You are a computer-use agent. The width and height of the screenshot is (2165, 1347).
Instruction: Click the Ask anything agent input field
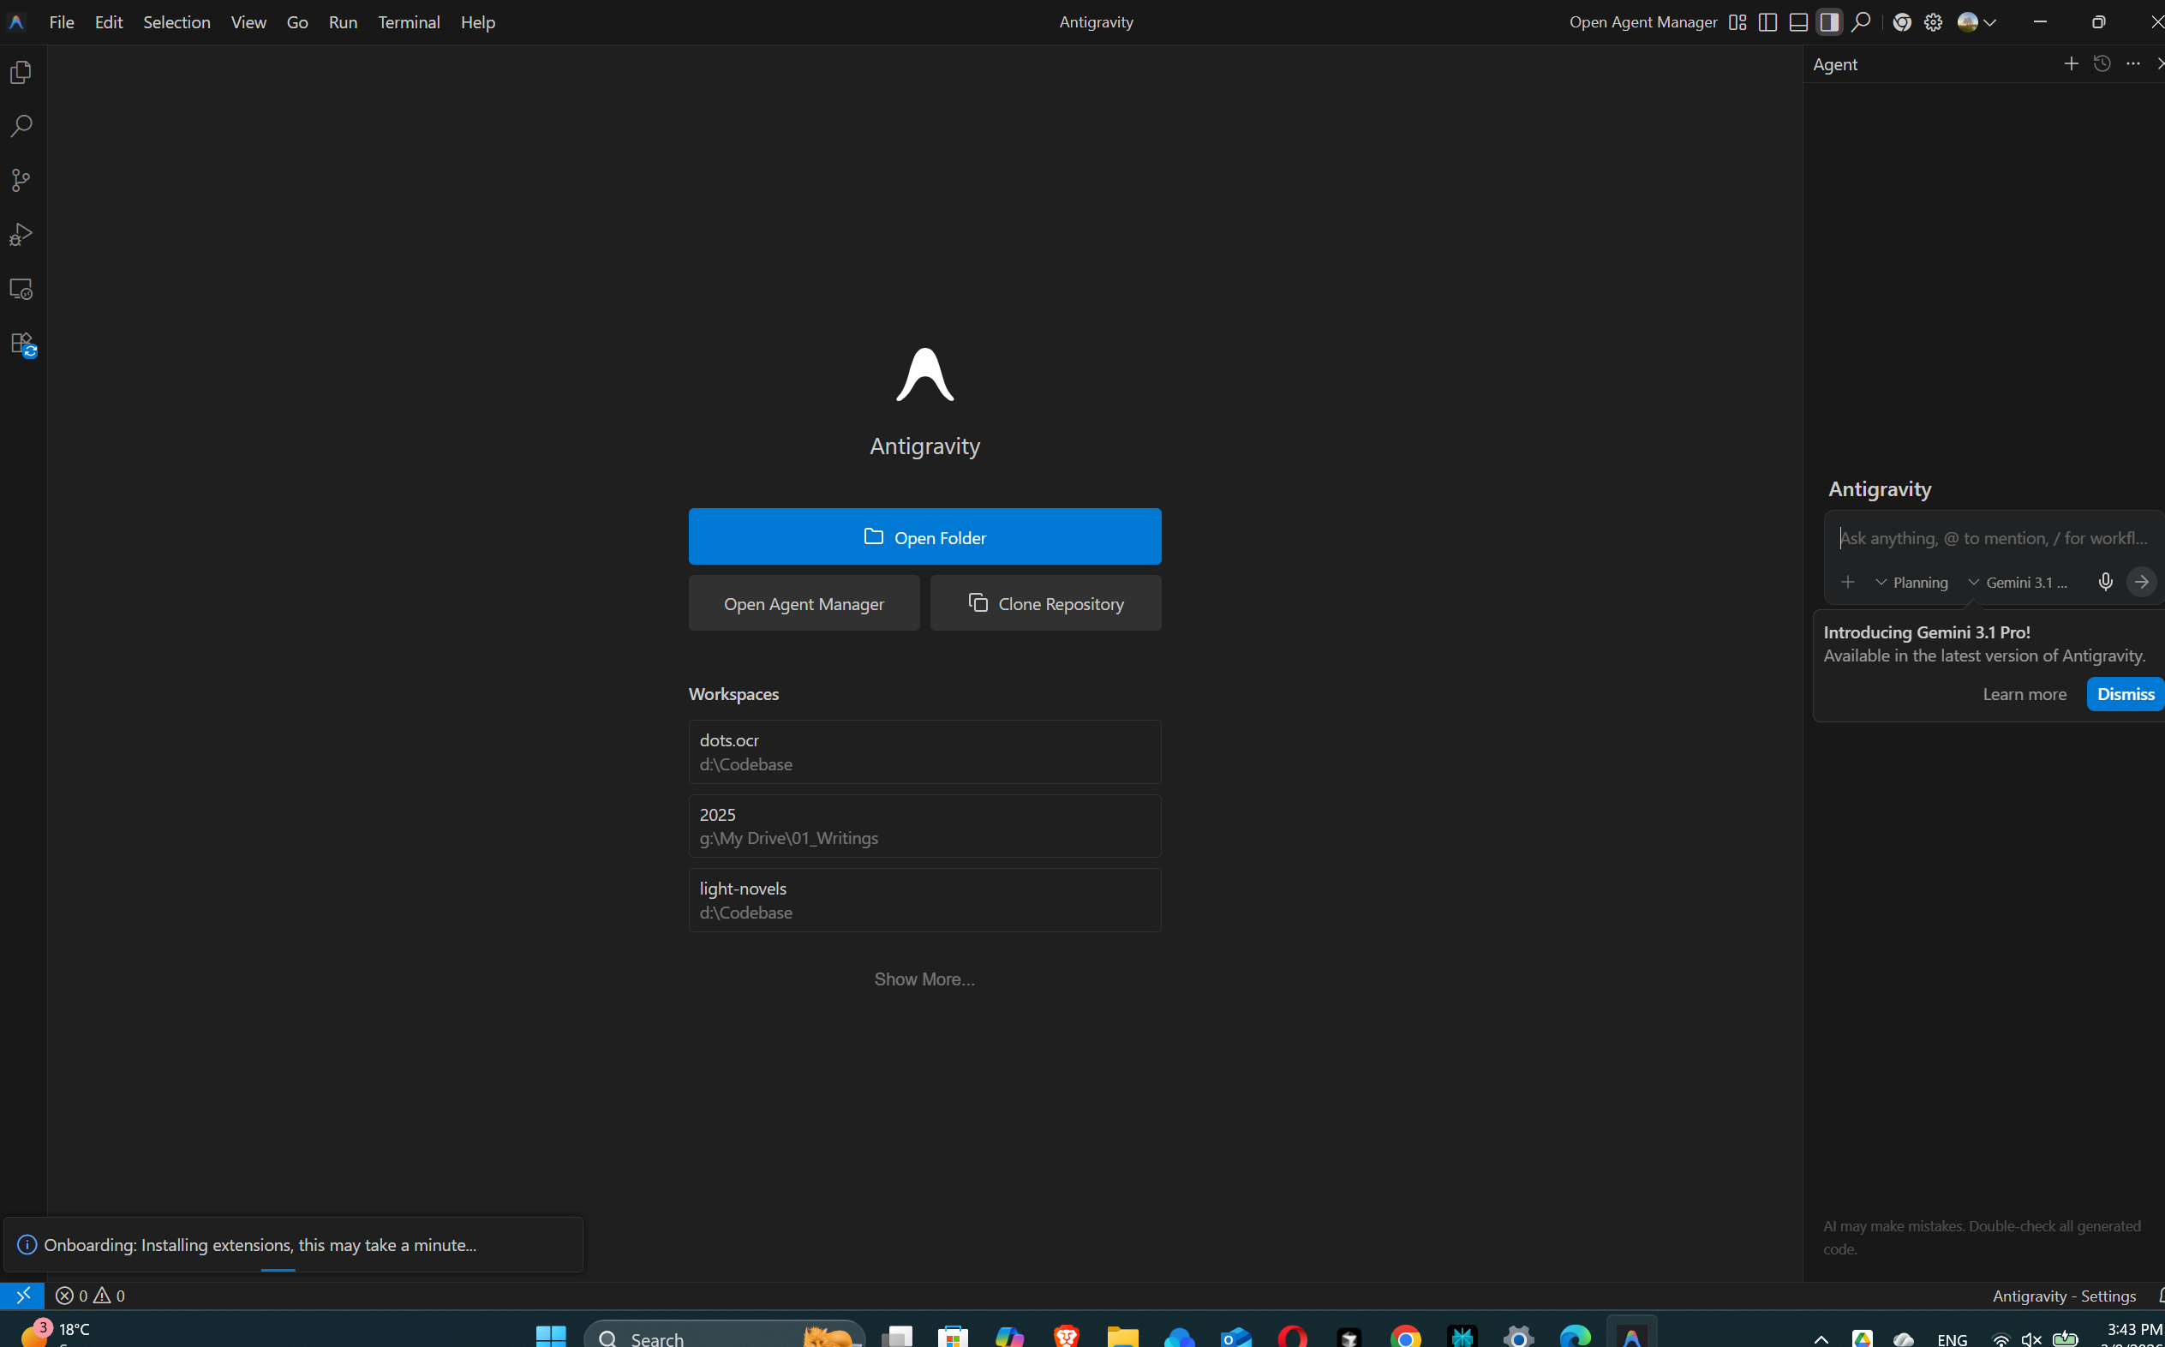point(1993,538)
